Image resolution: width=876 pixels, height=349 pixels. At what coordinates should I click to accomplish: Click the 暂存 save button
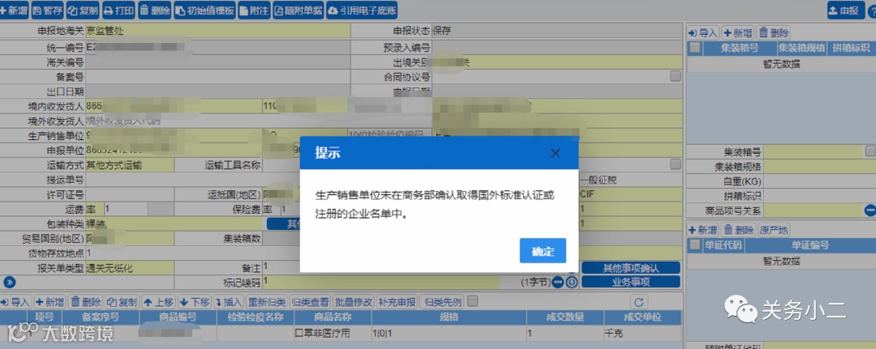(x=48, y=10)
